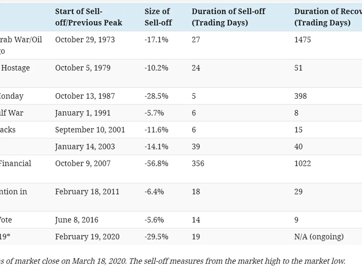The height and width of the screenshot is (272, 362).
Task: Click the 1022 recovery days cell
Action: pos(302,164)
